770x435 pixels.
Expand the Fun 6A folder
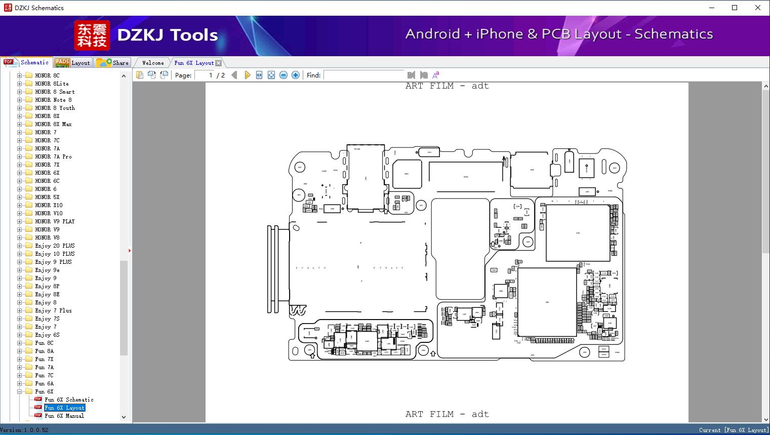[x=19, y=383]
